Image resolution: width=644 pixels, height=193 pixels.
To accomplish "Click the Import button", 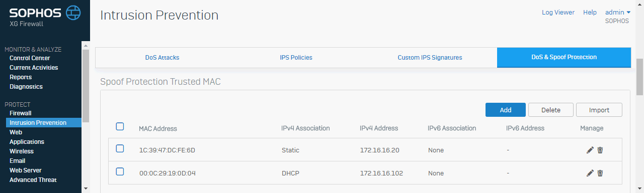I will (599, 110).
